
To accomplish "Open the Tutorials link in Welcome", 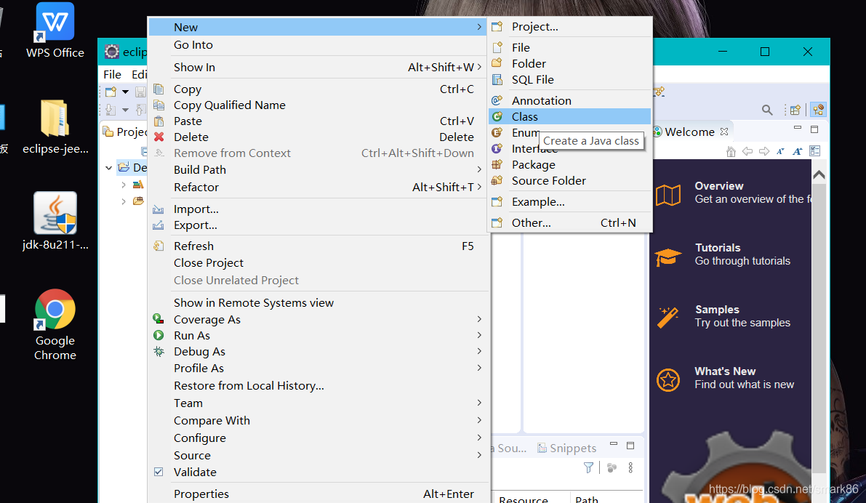I will (x=718, y=248).
